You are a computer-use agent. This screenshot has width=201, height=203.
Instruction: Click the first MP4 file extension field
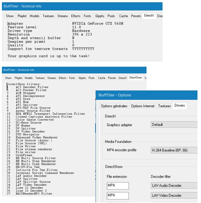(117, 185)
